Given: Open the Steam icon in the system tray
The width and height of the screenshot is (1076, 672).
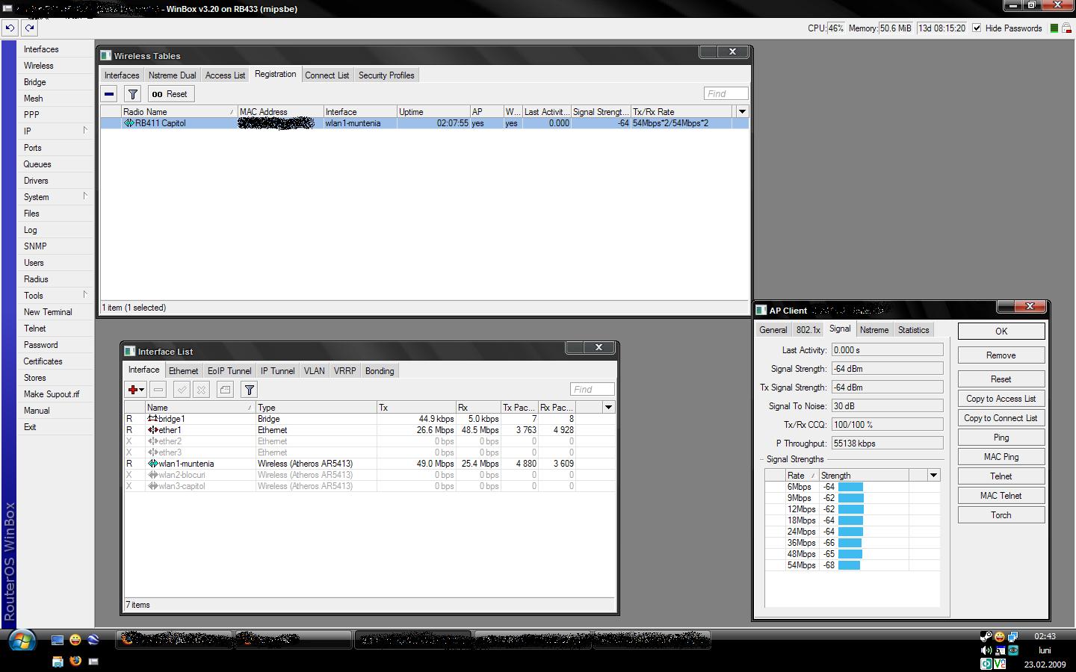Looking at the screenshot, I should [x=986, y=637].
